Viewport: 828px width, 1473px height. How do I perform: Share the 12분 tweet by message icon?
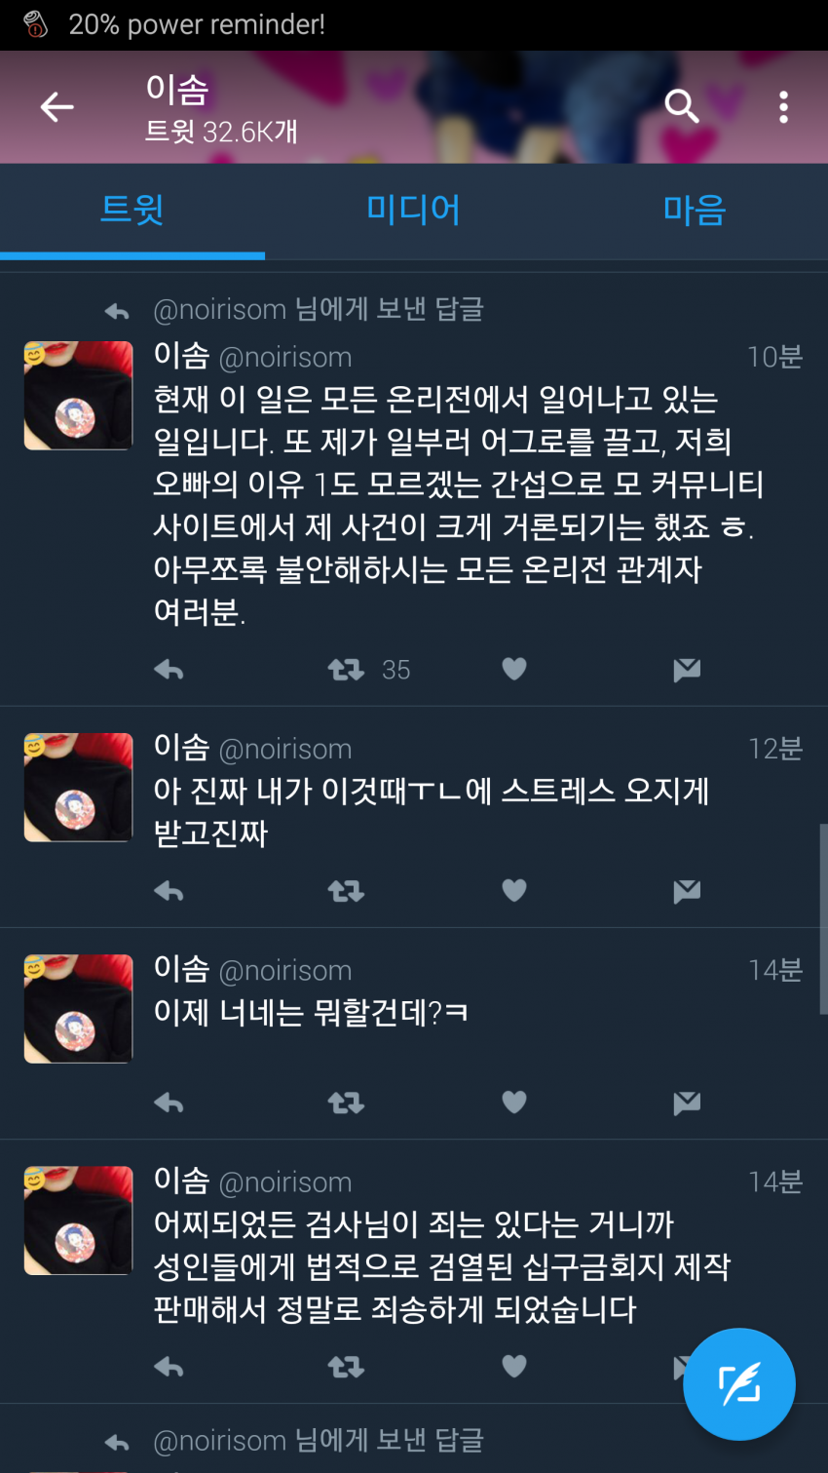pyautogui.click(x=687, y=891)
